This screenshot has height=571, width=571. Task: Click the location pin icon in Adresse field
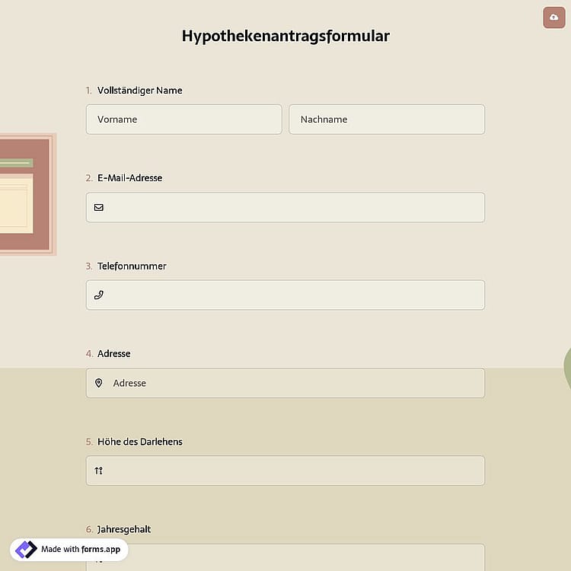pyautogui.click(x=99, y=383)
